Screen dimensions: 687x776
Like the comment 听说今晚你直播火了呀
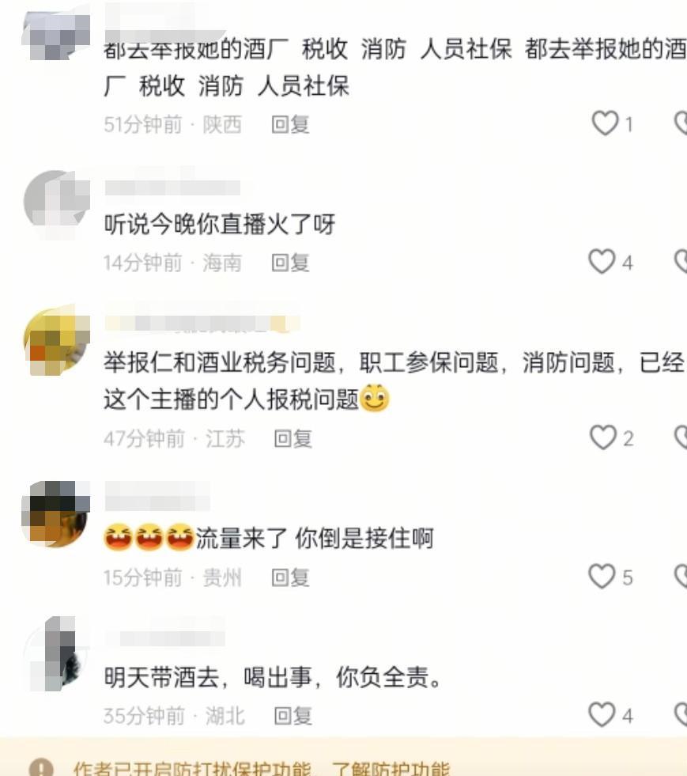click(x=602, y=261)
